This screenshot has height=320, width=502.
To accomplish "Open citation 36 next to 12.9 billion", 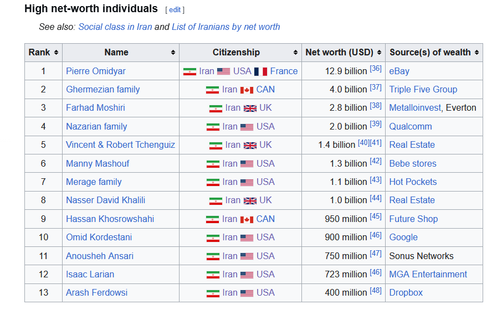I will pyautogui.click(x=375, y=69).
